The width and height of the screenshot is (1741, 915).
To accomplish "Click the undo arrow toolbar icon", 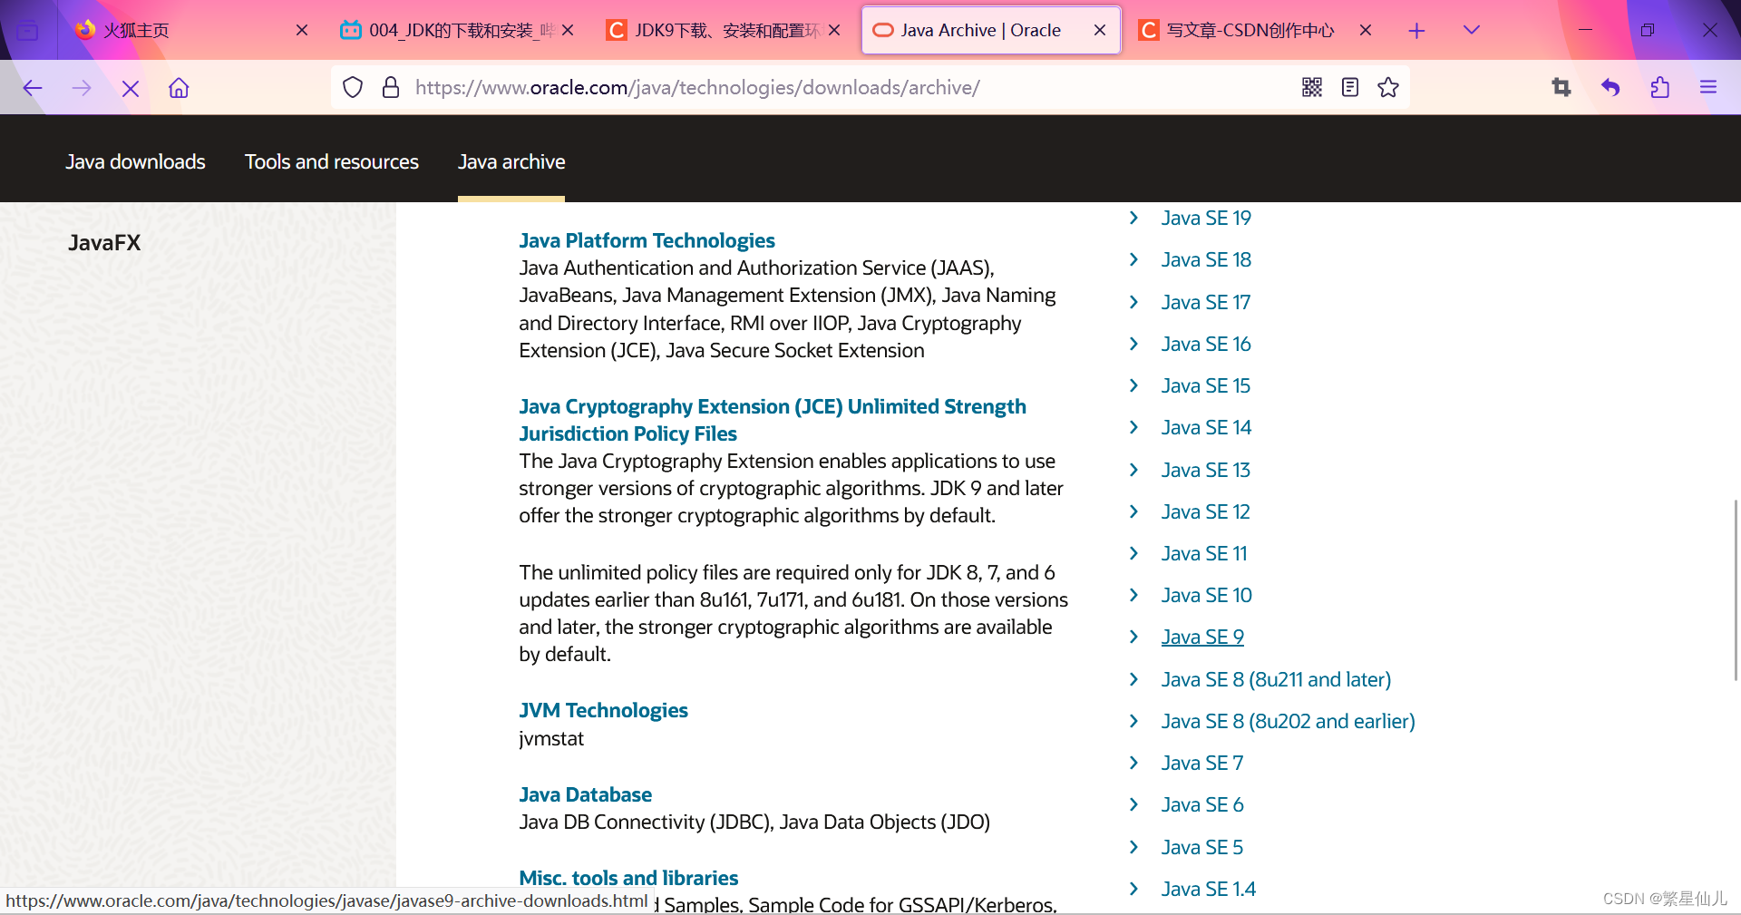I will tap(1610, 87).
